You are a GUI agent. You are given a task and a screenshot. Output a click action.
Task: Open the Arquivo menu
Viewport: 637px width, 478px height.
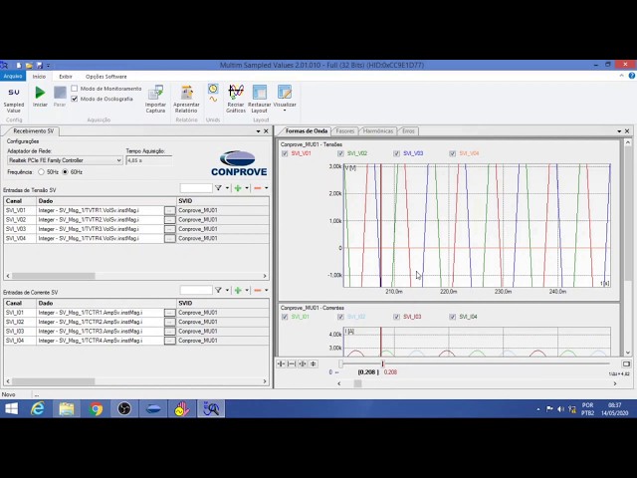pos(13,76)
